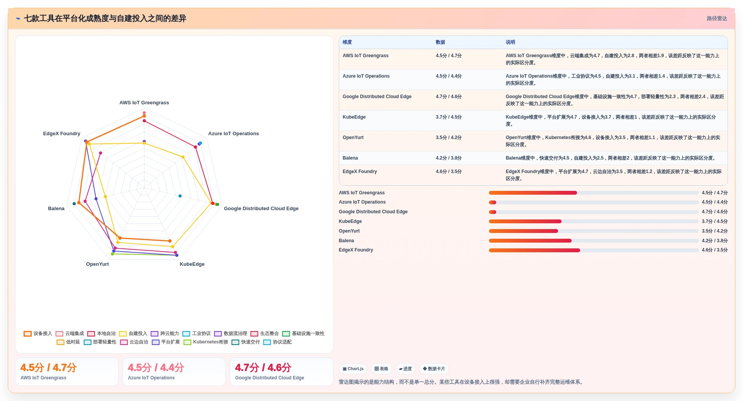743x401 pixels.
Task: Click OpenYurt table row name
Action: pos(353,138)
